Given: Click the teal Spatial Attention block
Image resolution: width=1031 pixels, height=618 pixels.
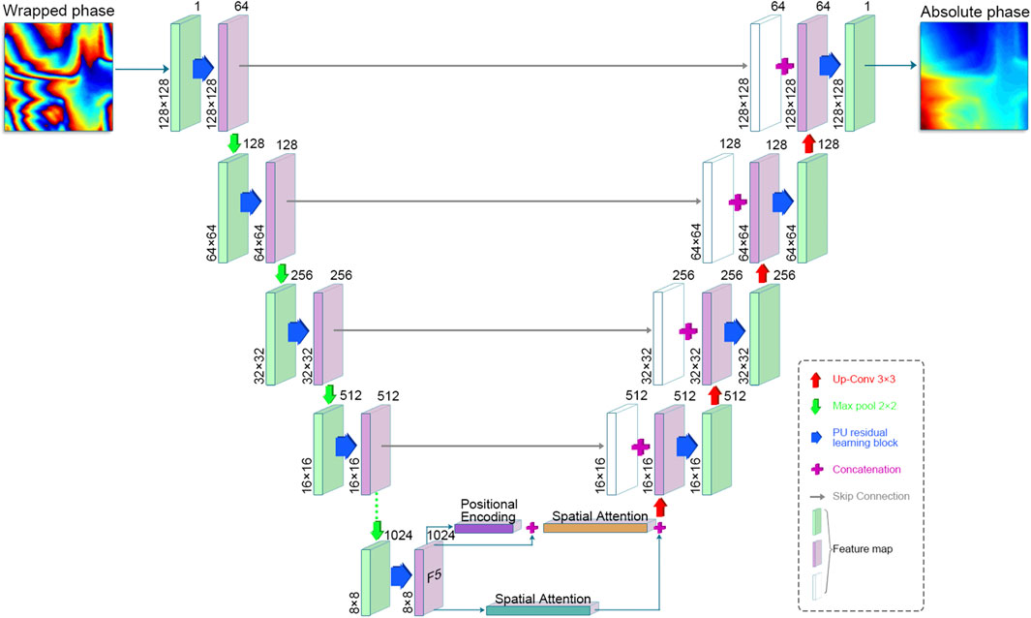Looking at the screenshot, I should (x=539, y=611).
